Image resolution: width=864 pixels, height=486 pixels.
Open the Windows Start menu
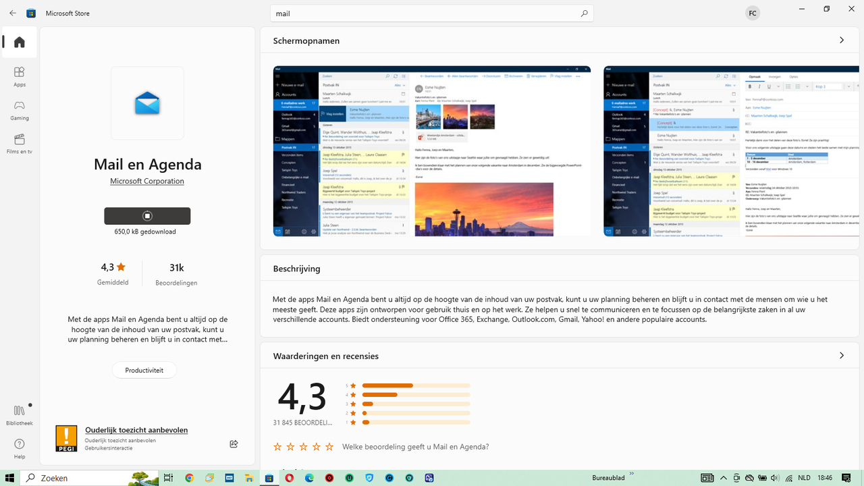point(9,478)
